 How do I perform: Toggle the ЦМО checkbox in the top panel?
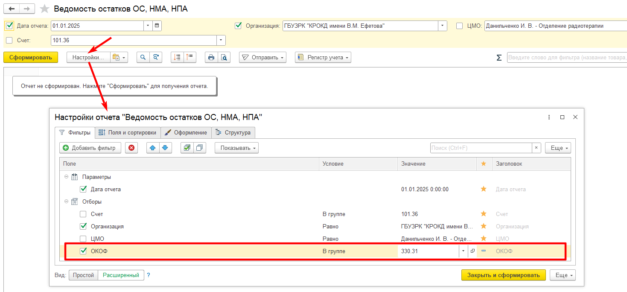point(459,26)
